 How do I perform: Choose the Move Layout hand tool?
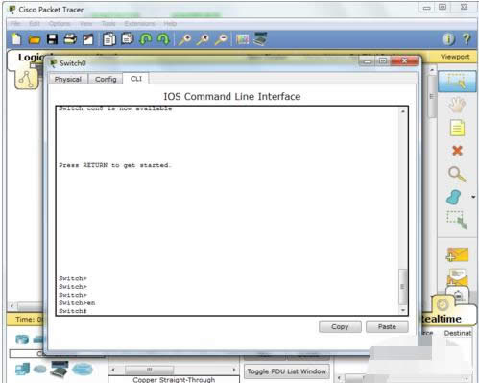click(x=457, y=105)
